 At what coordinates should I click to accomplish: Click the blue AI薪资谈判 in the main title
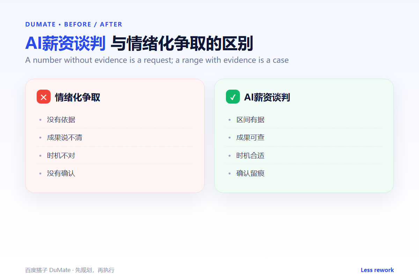(x=65, y=43)
